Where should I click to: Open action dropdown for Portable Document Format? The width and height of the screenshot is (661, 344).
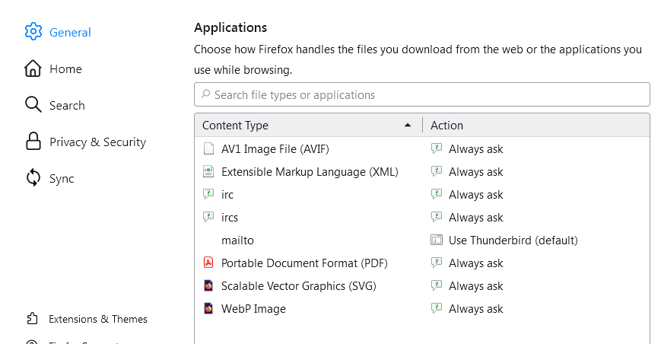(535, 263)
